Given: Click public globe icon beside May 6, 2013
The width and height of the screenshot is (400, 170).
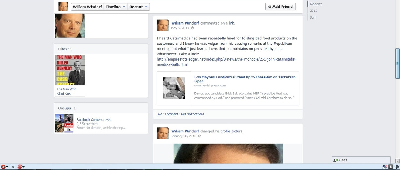Looking at the screenshot, I should pos(192,28).
